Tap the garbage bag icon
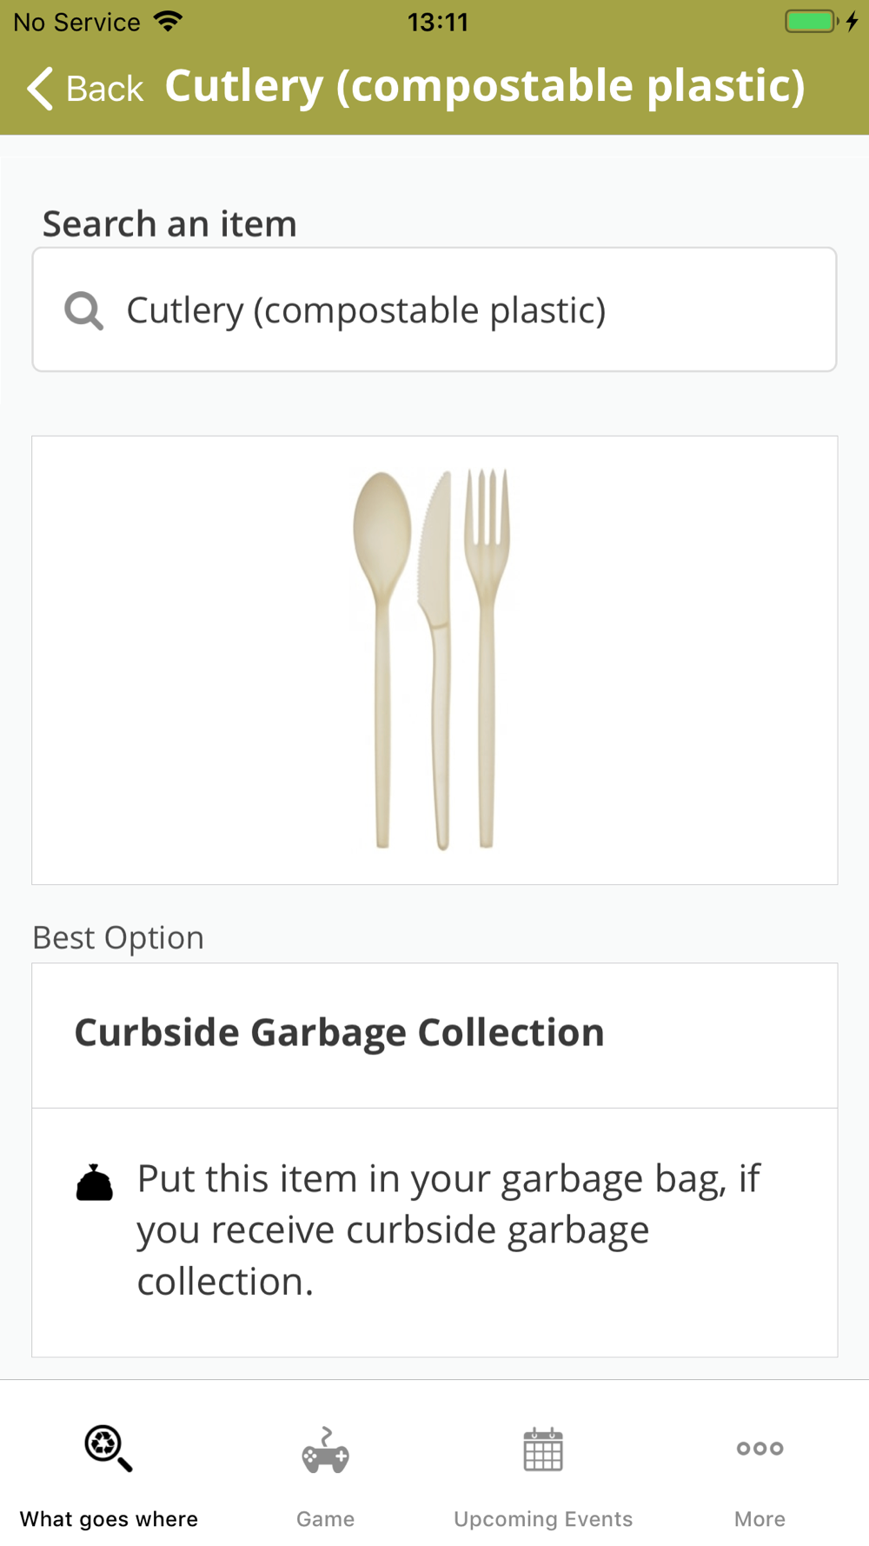The height and width of the screenshot is (1546, 869). click(x=94, y=1183)
